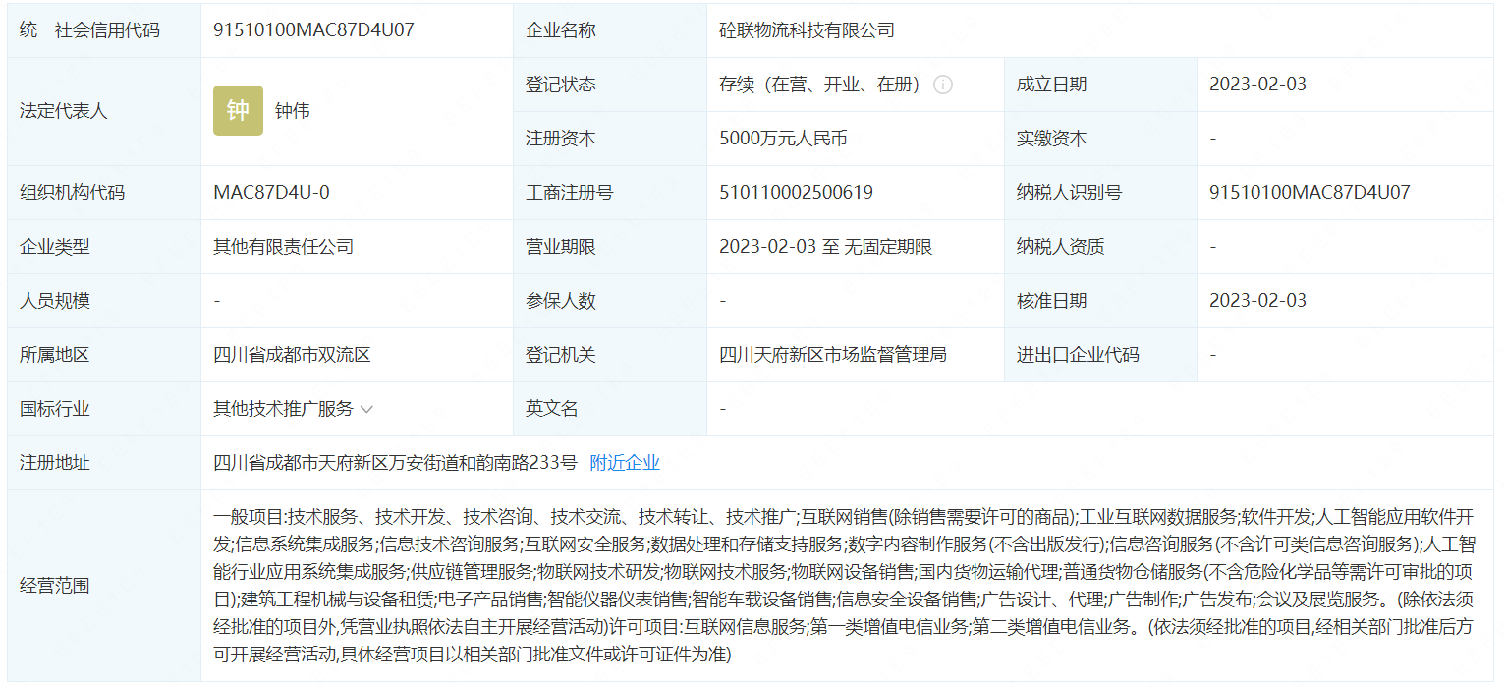The image size is (1505, 687).
Task: Click the 所属地区 label
Action: [x=55, y=355]
